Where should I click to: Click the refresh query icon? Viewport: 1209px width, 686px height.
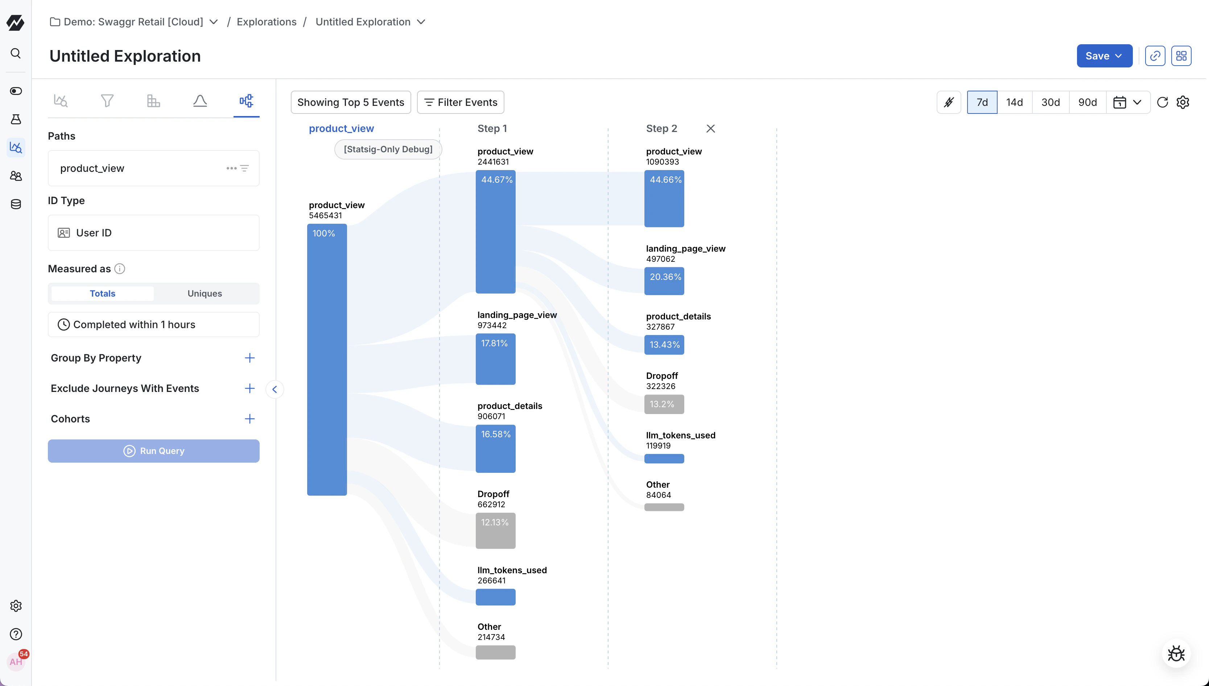coord(1162,102)
